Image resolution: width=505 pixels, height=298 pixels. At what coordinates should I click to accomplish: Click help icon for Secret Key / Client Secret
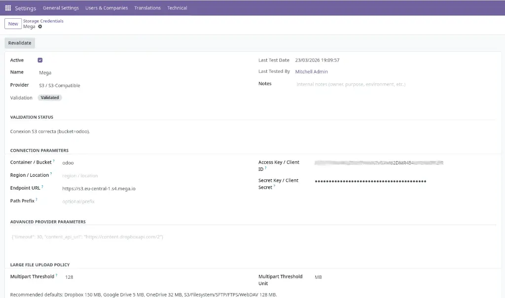(274, 186)
